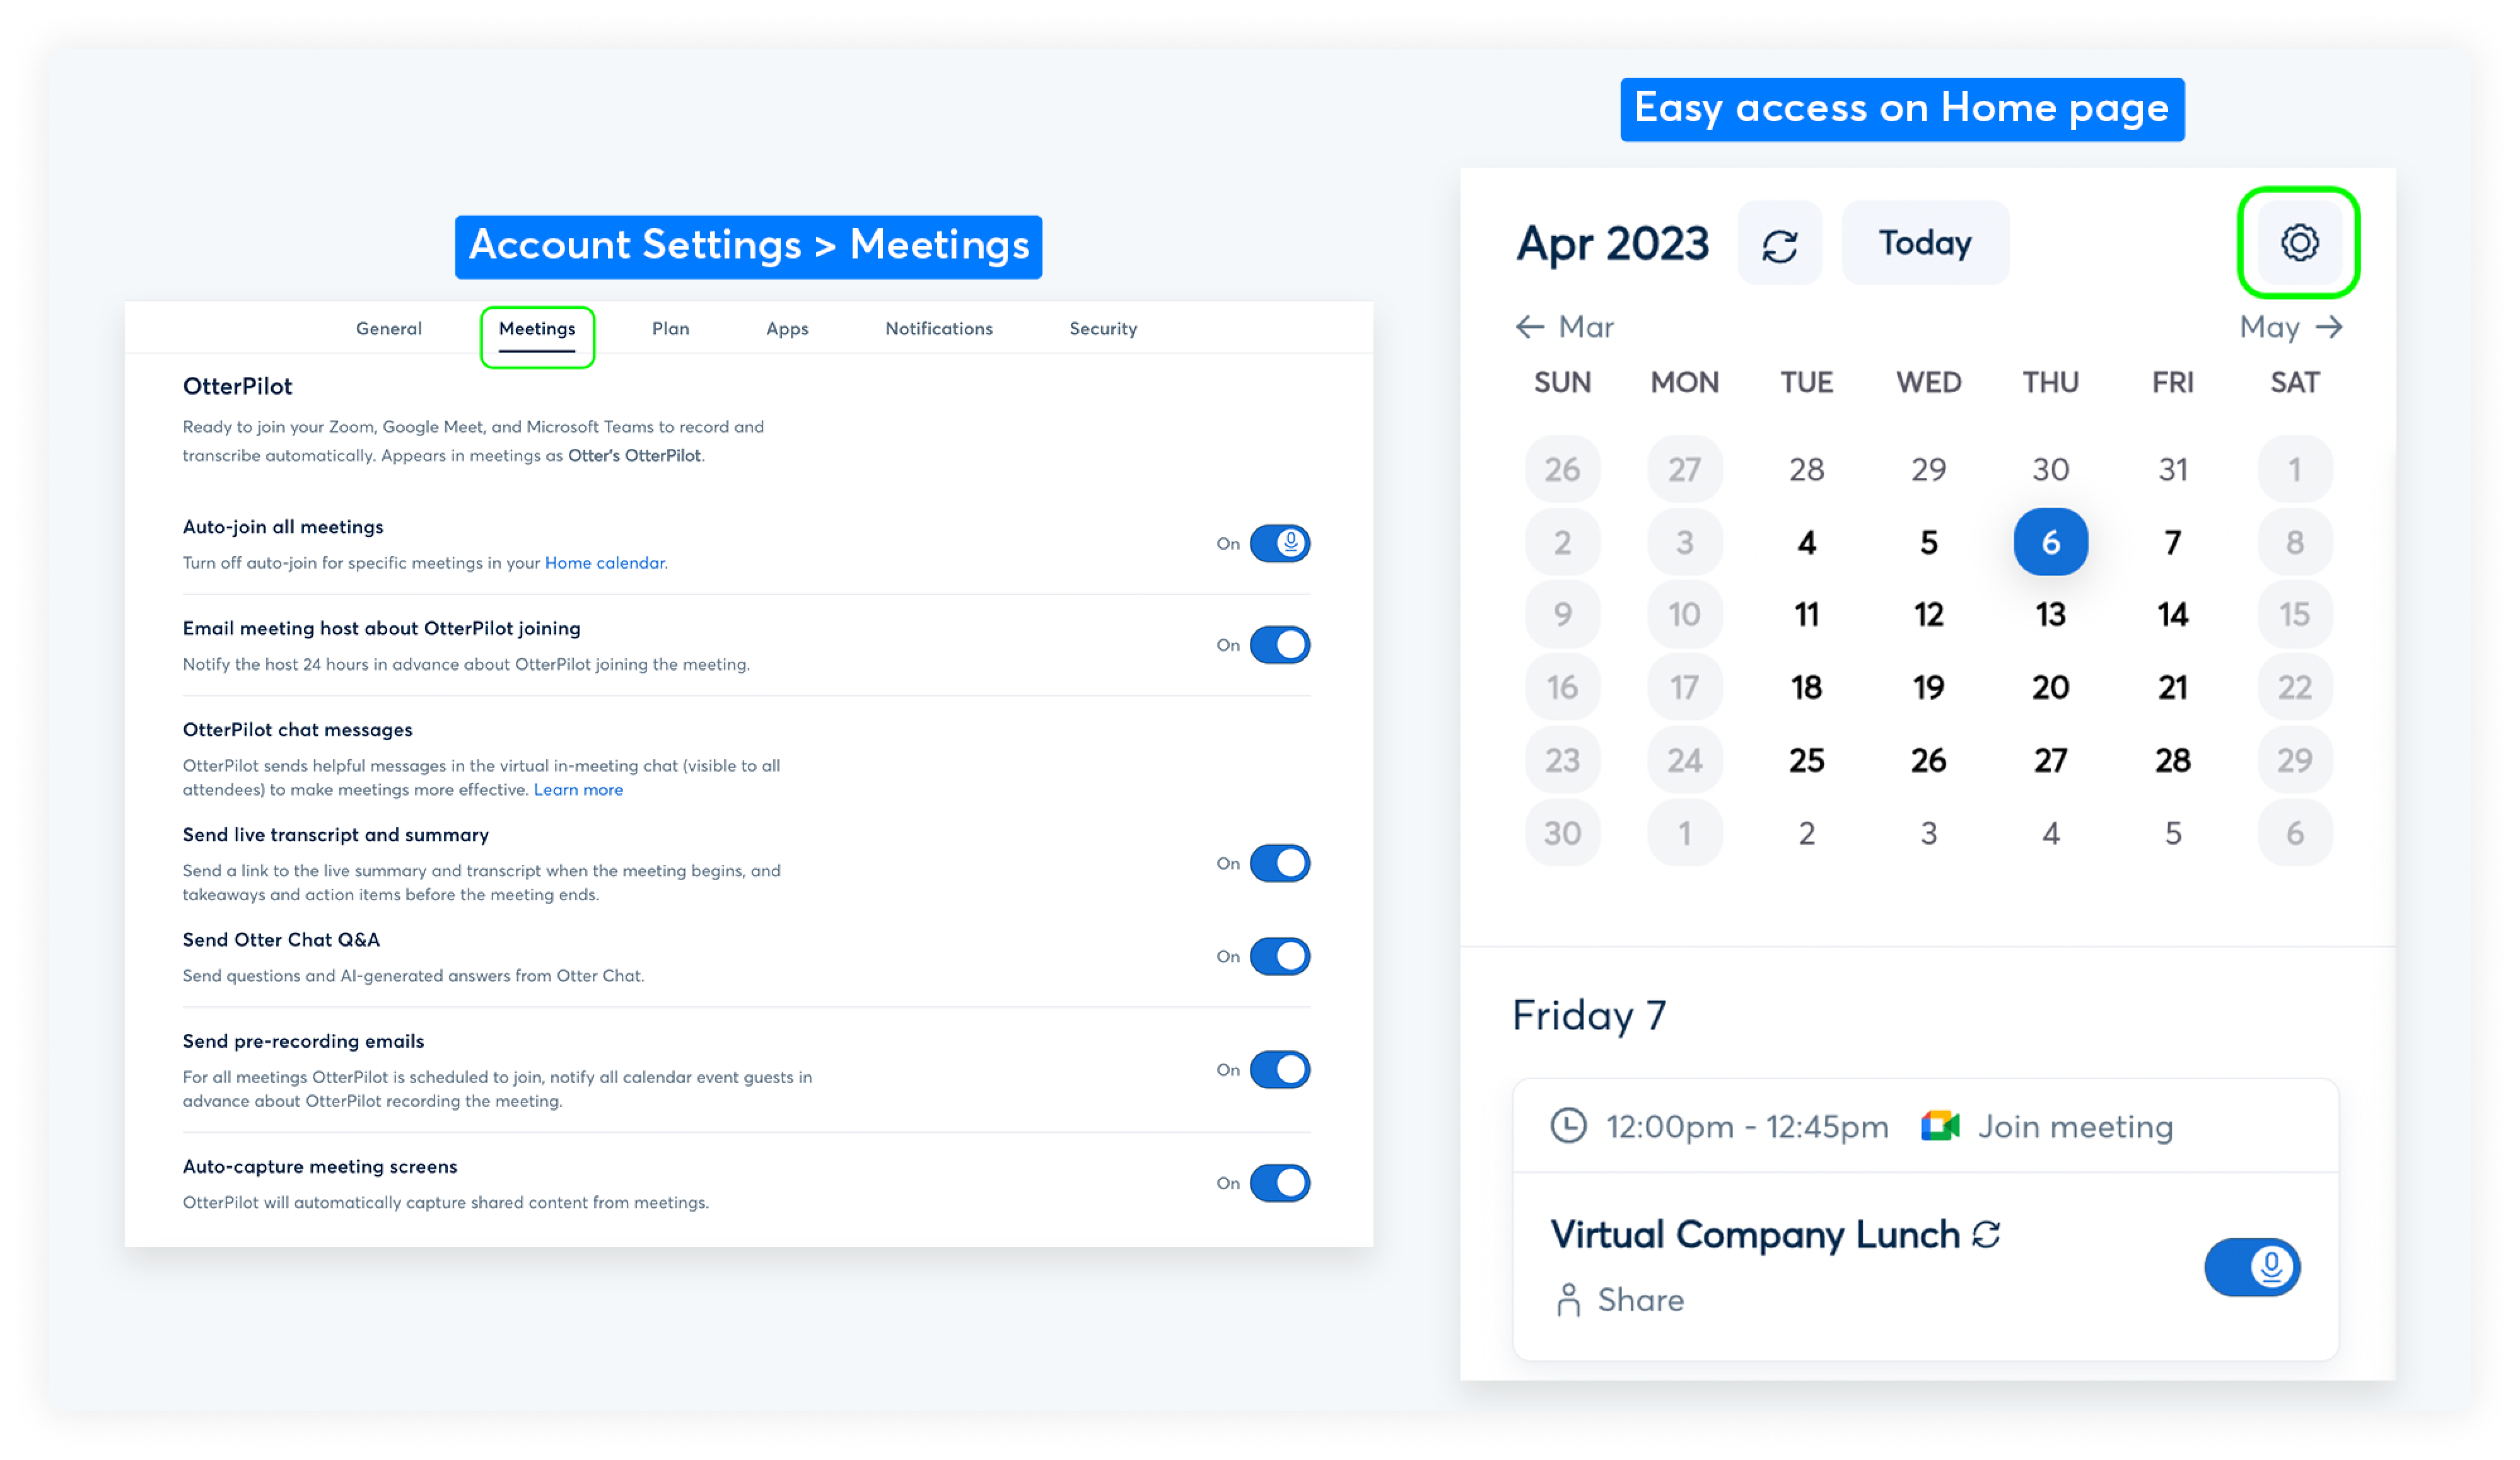Click the OtterPilot chat messages heading

(x=297, y=731)
